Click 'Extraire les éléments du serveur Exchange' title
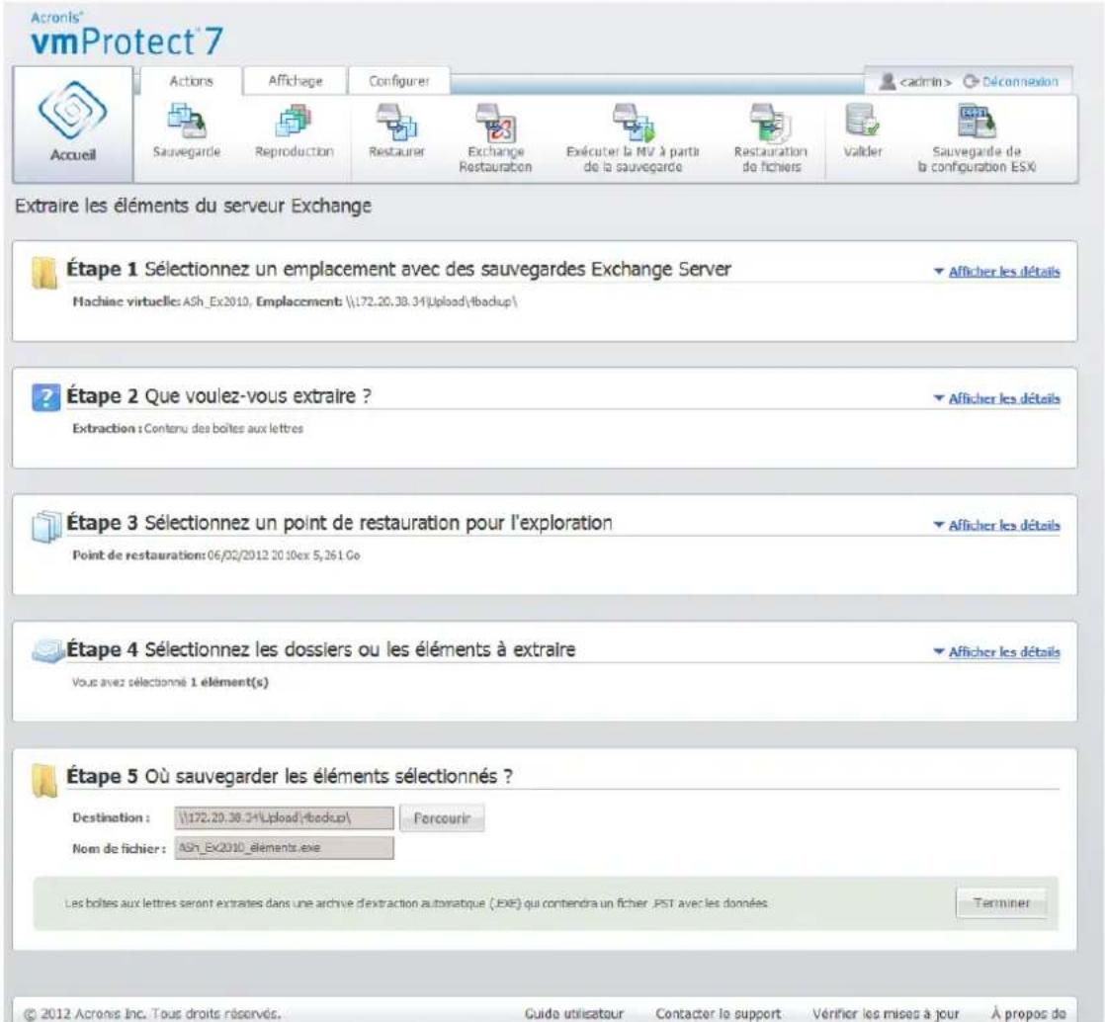The width and height of the screenshot is (1105, 1022). pos(193,206)
